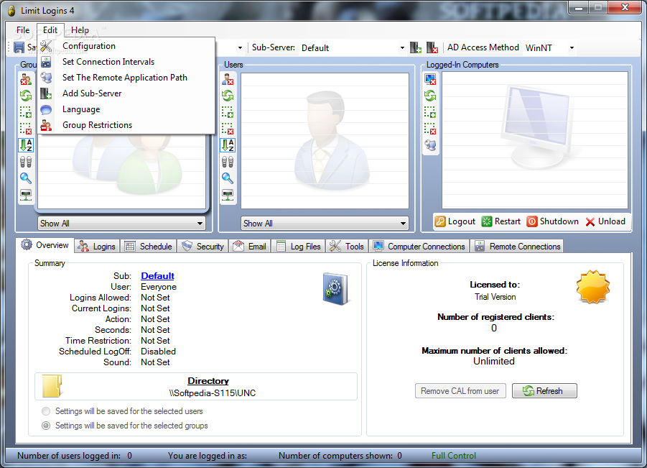Switch to the Logins tab
Image resolution: width=647 pixels, height=468 pixels.
click(x=98, y=247)
